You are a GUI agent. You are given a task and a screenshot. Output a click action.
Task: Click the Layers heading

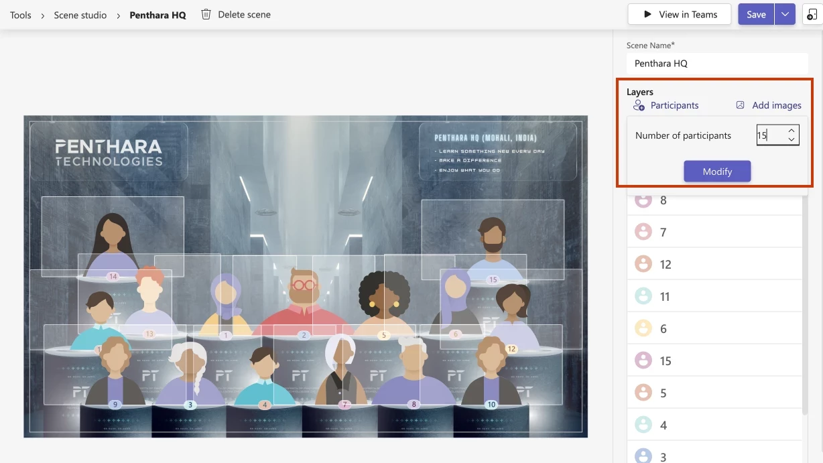point(640,92)
